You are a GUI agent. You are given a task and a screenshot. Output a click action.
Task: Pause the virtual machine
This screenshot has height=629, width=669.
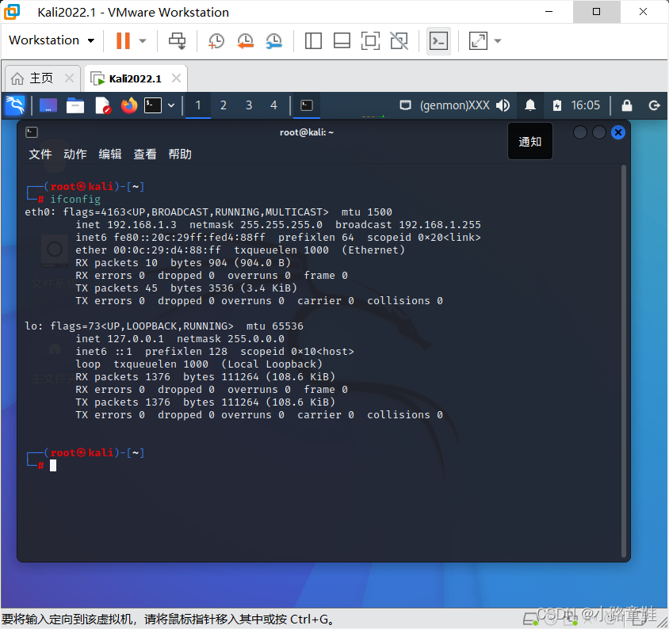(123, 41)
